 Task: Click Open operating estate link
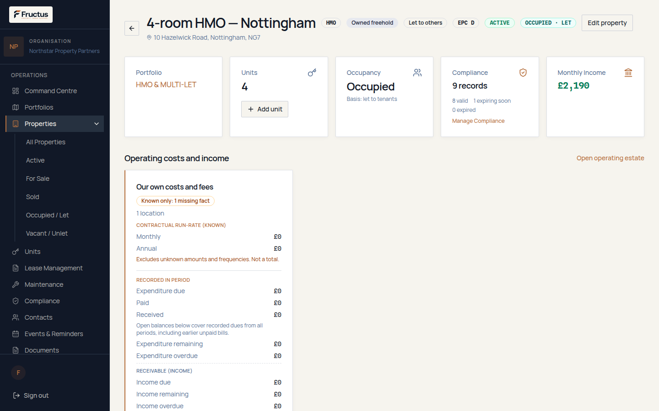click(610, 158)
